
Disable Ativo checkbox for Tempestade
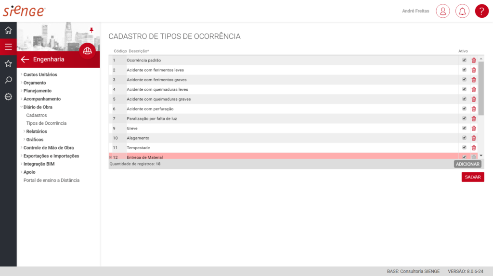(x=464, y=147)
